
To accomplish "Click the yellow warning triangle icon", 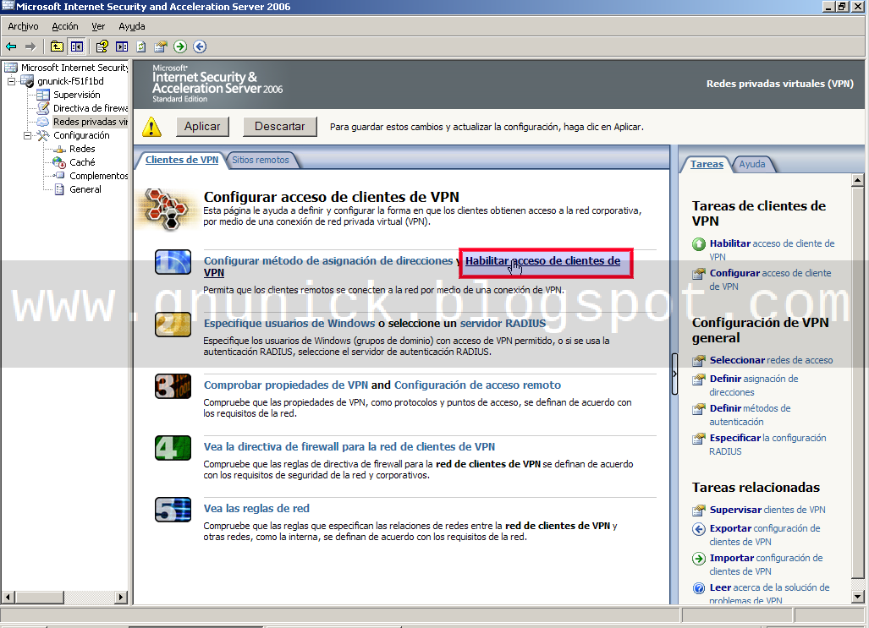I will click(151, 127).
